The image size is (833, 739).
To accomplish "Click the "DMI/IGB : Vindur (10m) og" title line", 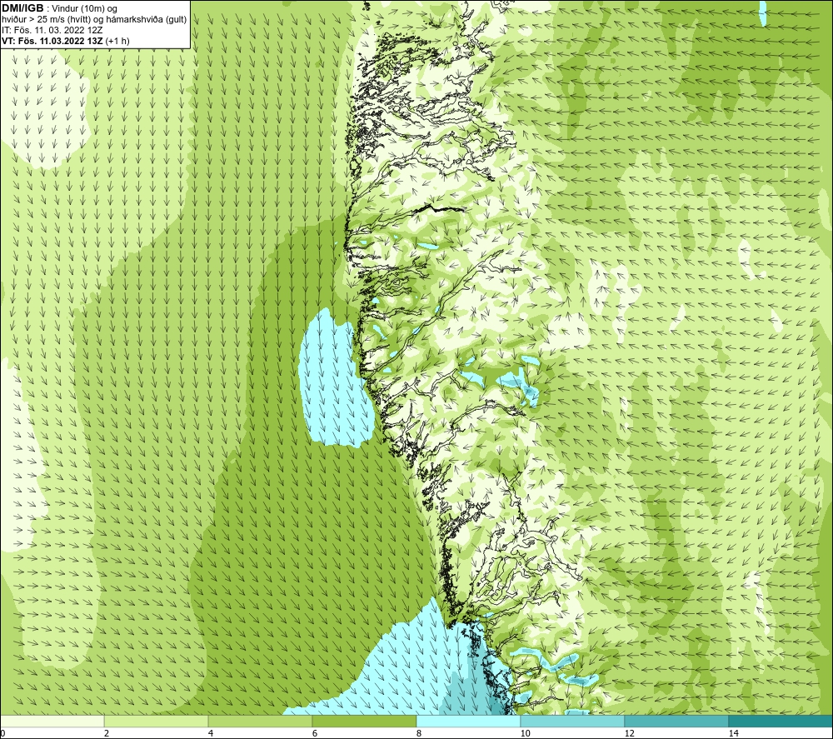I will 60,8.
